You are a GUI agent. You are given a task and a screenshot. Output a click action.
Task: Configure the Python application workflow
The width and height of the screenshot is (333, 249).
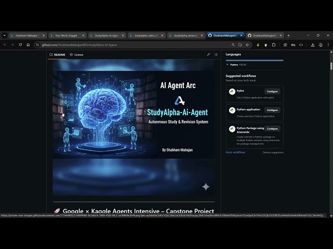tap(272, 110)
